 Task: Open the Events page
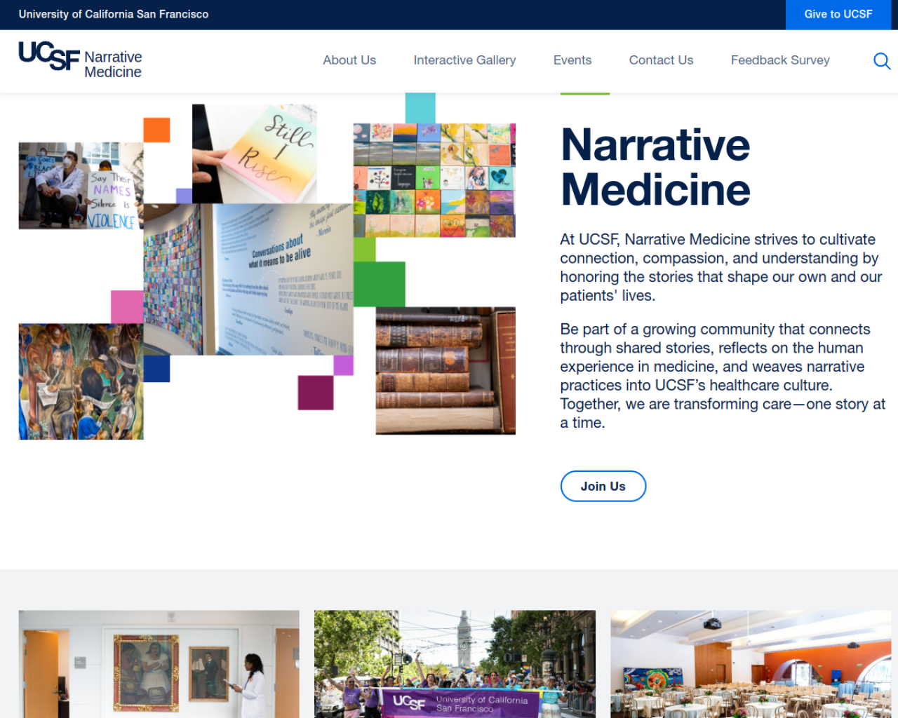coord(572,60)
